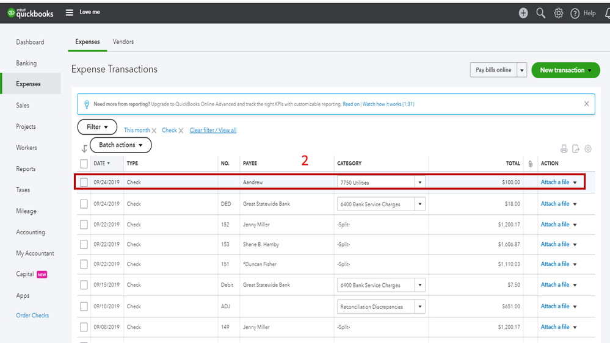The width and height of the screenshot is (610, 343).
Task: Open the settings gear in header
Action: pos(558,13)
